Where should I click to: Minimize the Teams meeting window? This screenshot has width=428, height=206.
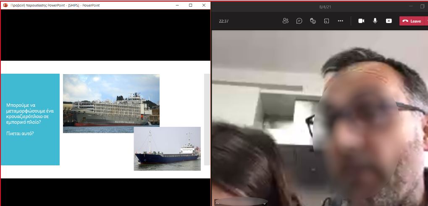[411, 6]
